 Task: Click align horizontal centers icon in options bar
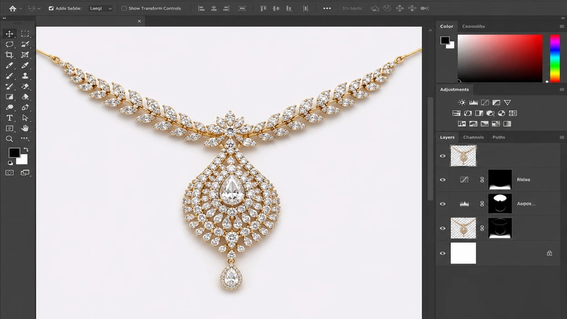pos(214,8)
